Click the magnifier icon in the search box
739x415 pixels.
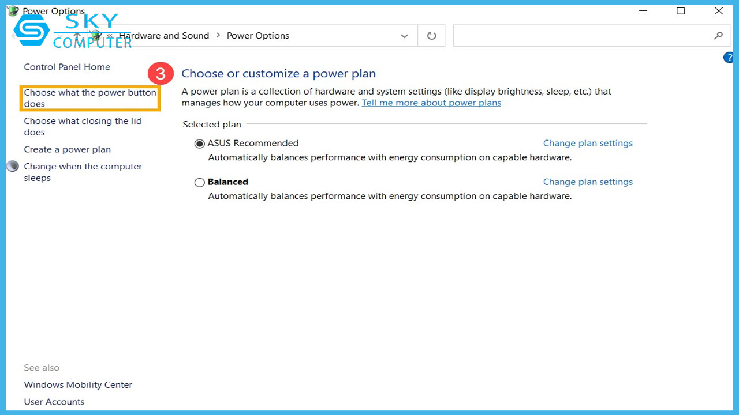tap(718, 36)
